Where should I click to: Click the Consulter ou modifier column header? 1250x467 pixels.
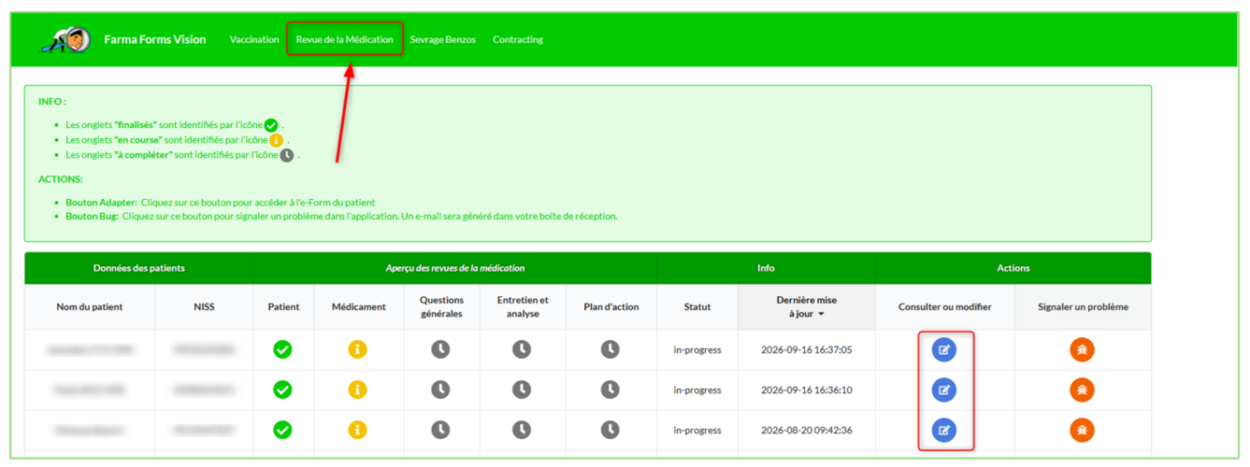pyautogui.click(x=944, y=307)
